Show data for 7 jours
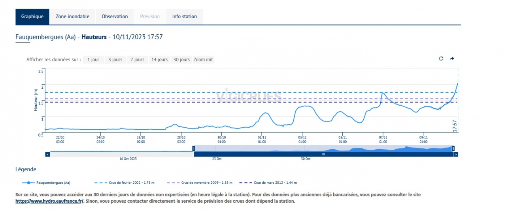506x211 pixels. tap(137, 60)
